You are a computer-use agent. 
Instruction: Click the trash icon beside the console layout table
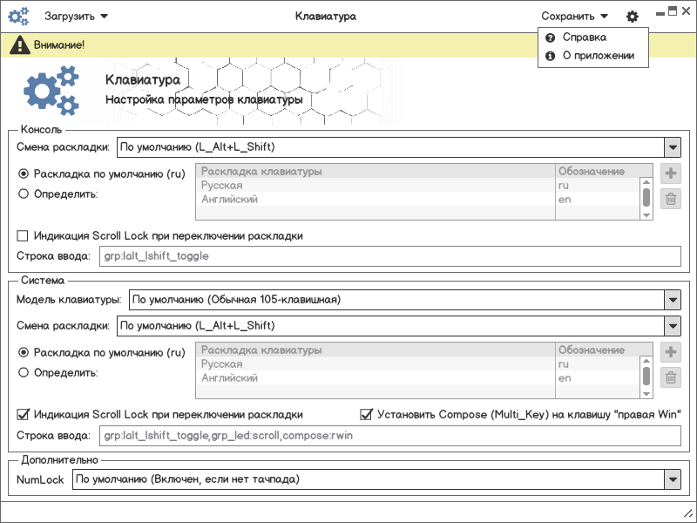671,200
